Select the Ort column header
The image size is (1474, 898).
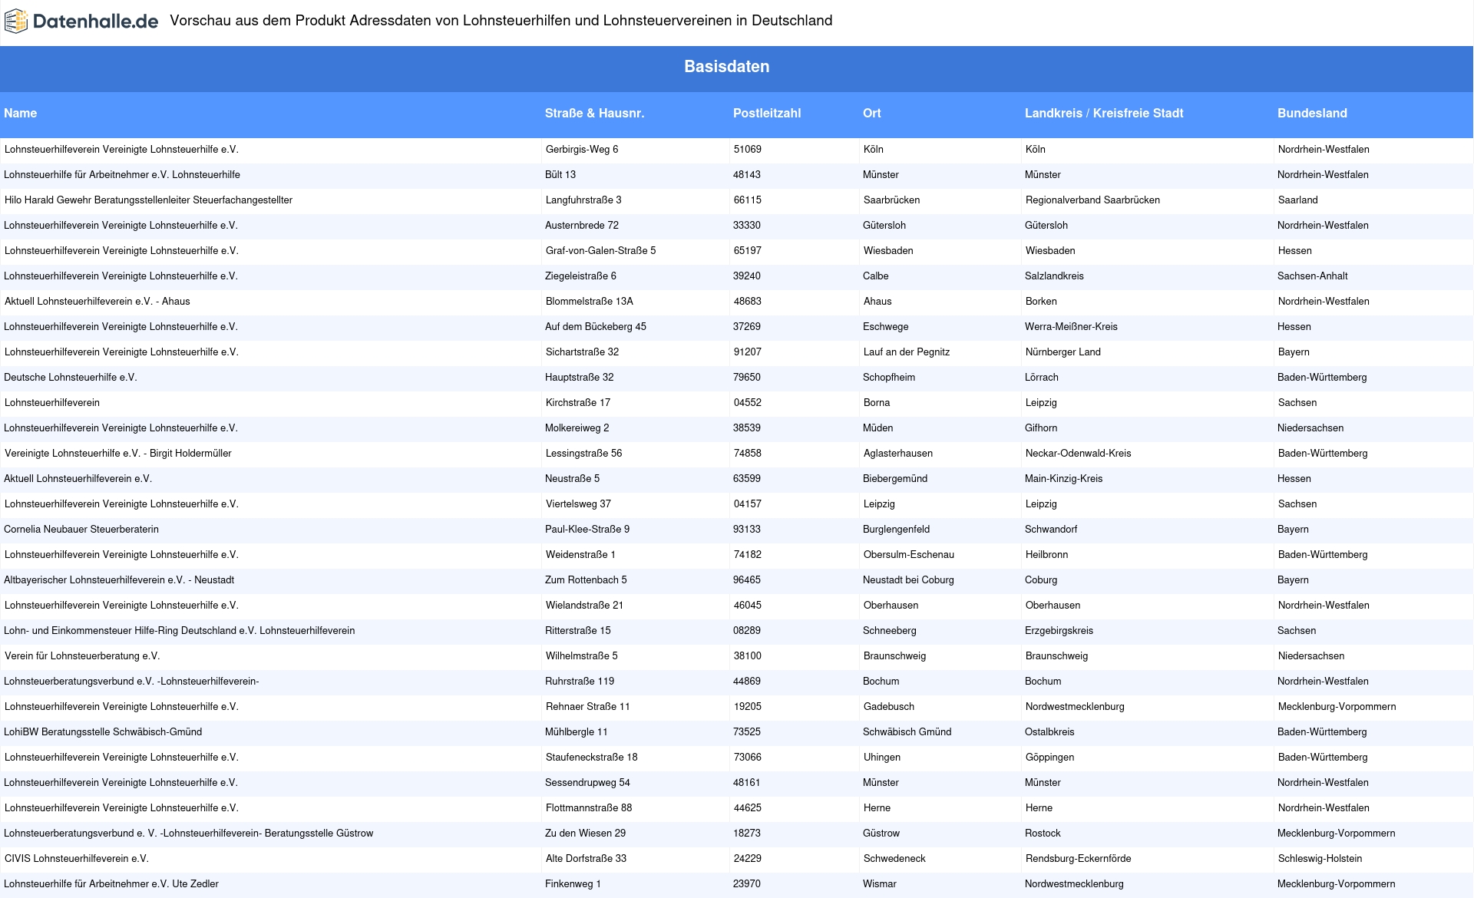(872, 113)
